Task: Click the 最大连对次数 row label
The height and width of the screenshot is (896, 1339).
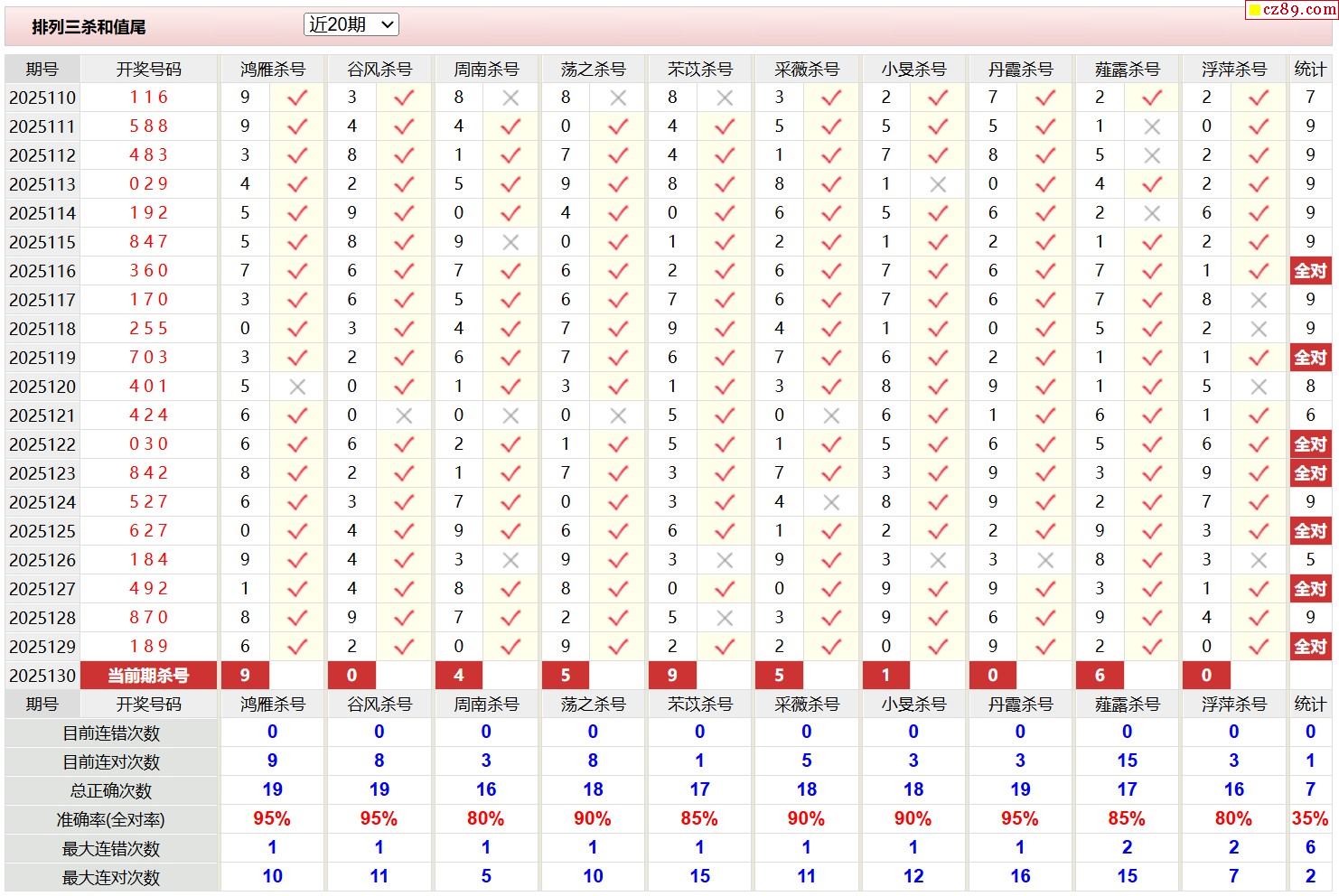Action: click(111, 878)
